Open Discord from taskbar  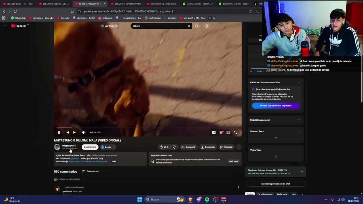click(199, 199)
